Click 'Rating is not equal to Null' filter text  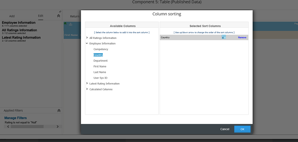[x=21, y=123]
